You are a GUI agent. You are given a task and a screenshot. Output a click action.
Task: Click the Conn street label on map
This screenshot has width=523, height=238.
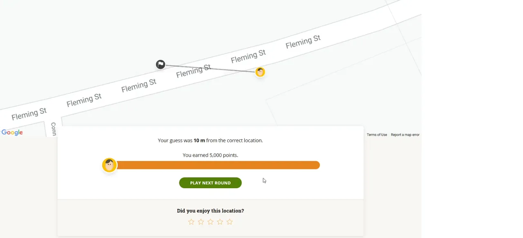(x=54, y=129)
